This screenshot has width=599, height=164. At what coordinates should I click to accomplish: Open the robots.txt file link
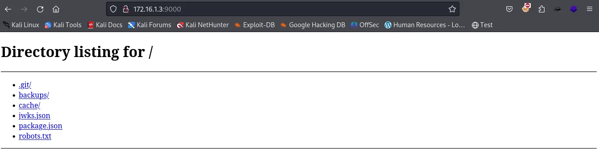coord(35,136)
